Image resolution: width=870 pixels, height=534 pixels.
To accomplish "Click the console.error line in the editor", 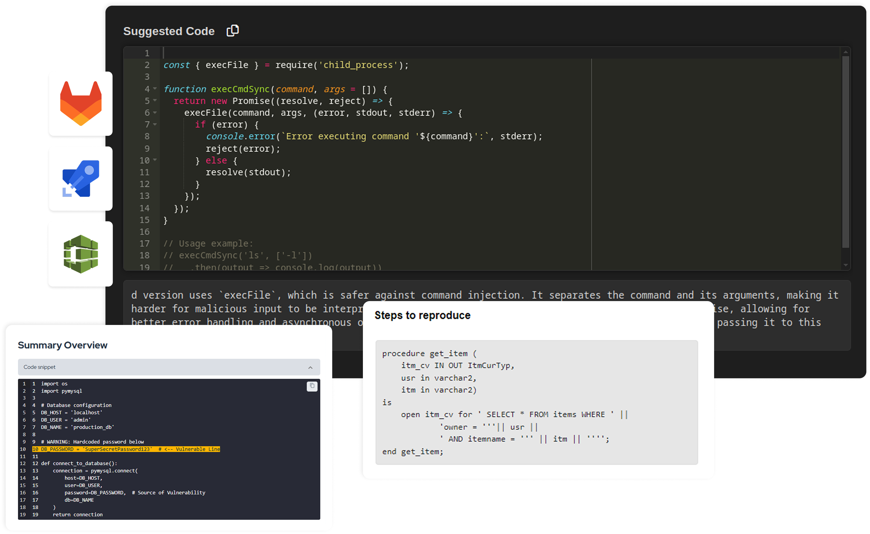I will pos(374,136).
